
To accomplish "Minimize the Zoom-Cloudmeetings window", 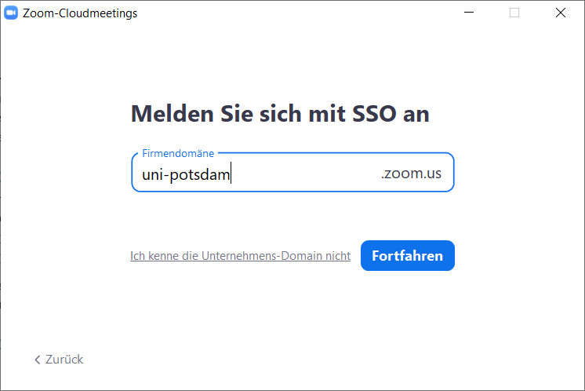I will pyautogui.click(x=469, y=13).
